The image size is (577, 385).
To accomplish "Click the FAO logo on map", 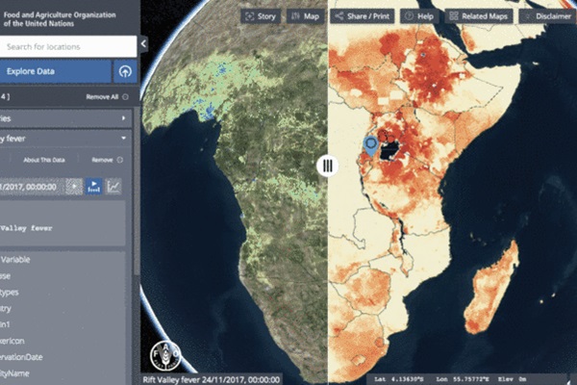I will pos(166,355).
